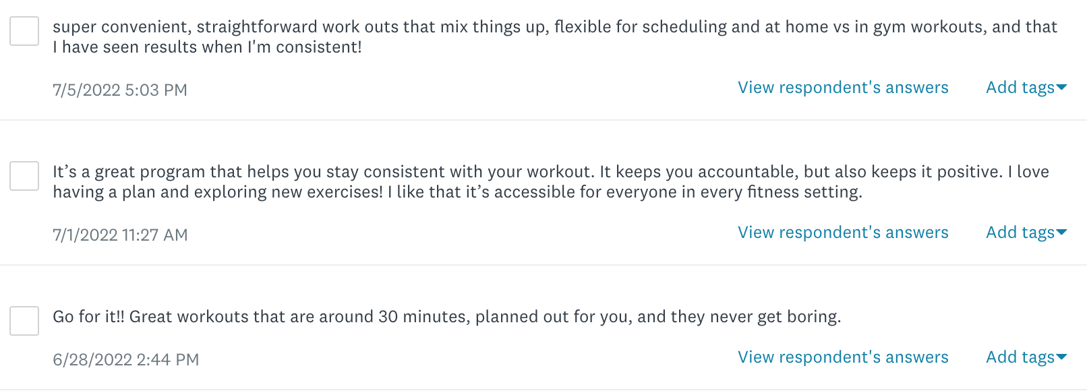The height and width of the screenshot is (391, 1087).
Task: Expand Add tags for the 7/1/2022 response
Action: [x=1020, y=233]
